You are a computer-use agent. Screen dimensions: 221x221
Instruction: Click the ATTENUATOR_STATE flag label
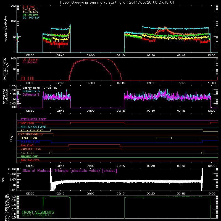[33, 119]
